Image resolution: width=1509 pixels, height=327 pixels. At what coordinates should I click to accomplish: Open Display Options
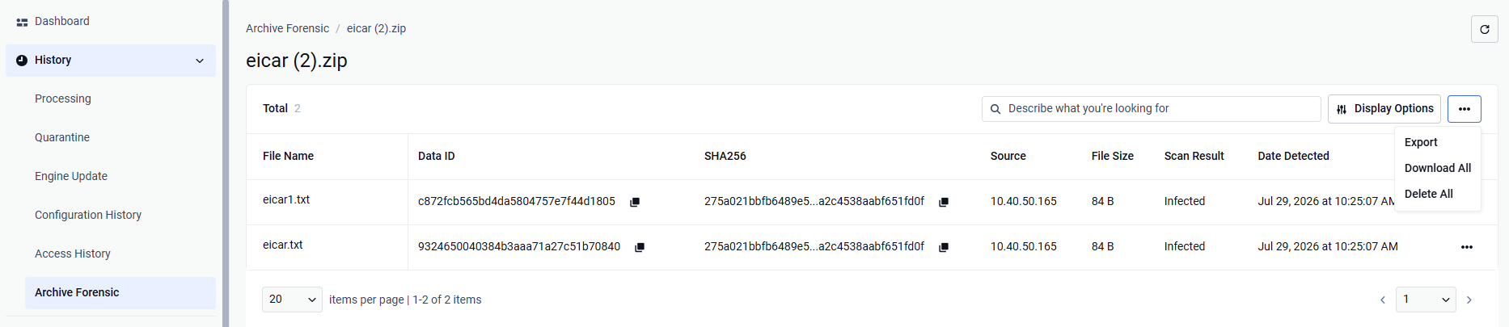[x=1384, y=109]
